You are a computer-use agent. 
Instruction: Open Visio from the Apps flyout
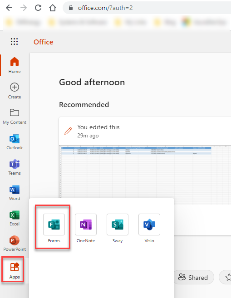coord(149,228)
